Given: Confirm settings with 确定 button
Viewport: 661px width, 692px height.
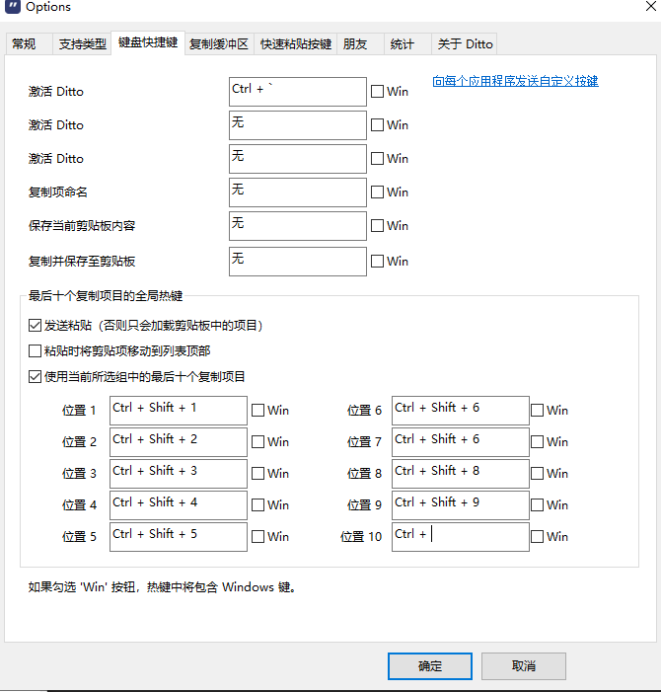Looking at the screenshot, I should [430, 666].
